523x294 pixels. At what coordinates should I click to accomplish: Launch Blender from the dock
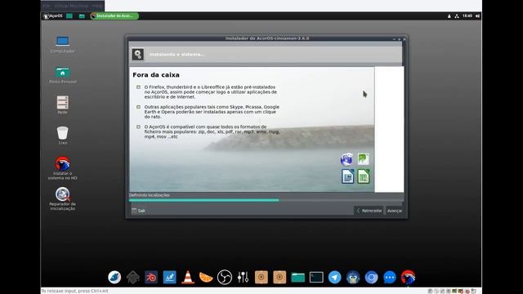(x=151, y=277)
